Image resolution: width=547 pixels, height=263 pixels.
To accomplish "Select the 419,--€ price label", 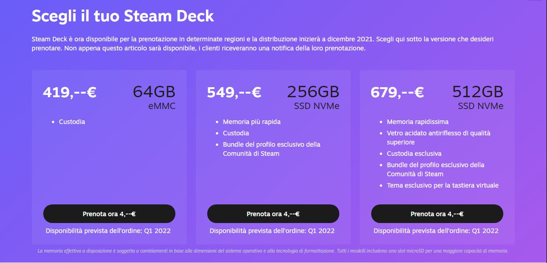I will pyautogui.click(x=70, y=92).
